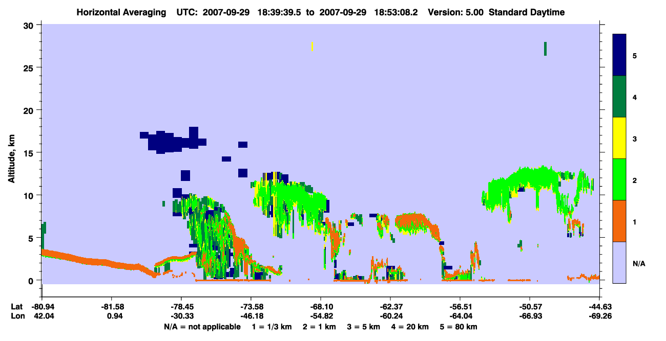This screenshot has height=341, width=666.
Task: Click the bright green level 2 colorbar segment
Action: click(619, 179)
